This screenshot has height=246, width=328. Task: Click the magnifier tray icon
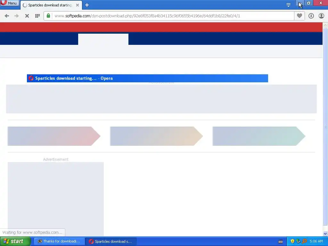(x=304, y=242)
